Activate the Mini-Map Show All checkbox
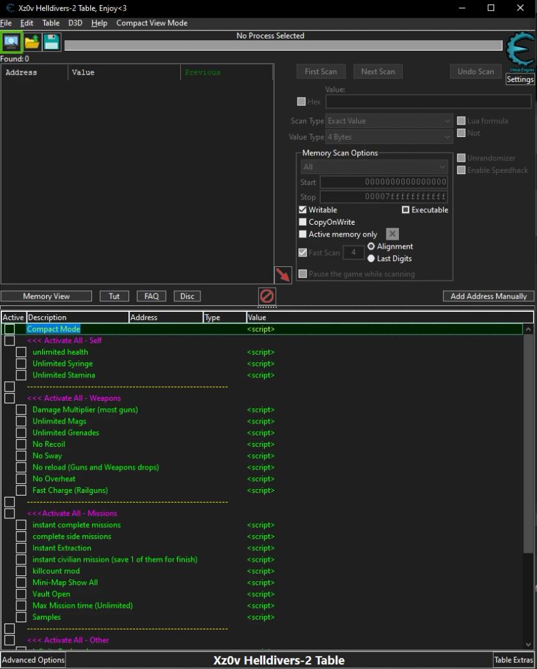This screenshot has height=669, width=537. point(21,583)
